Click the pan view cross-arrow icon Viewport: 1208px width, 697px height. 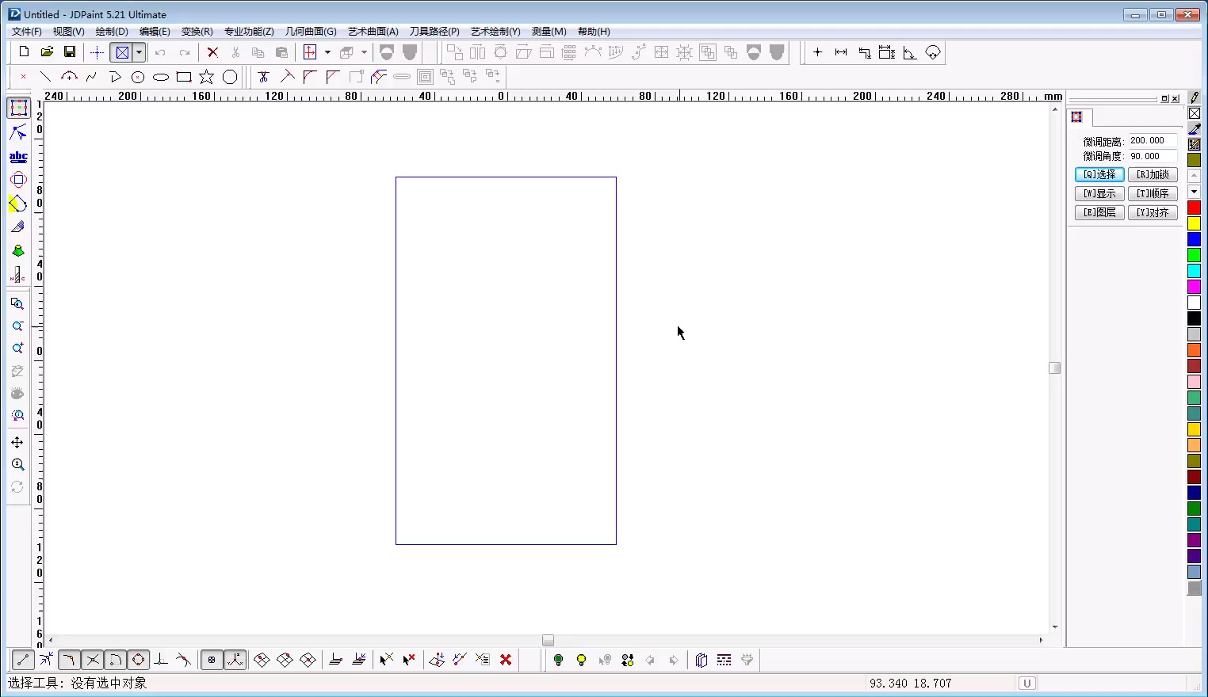coord(17,442)
